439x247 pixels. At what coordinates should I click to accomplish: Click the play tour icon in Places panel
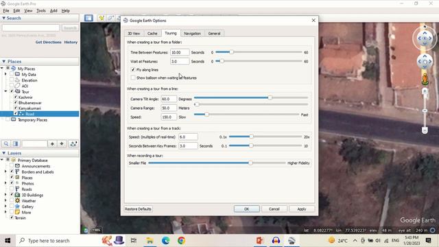pos(73,143)
